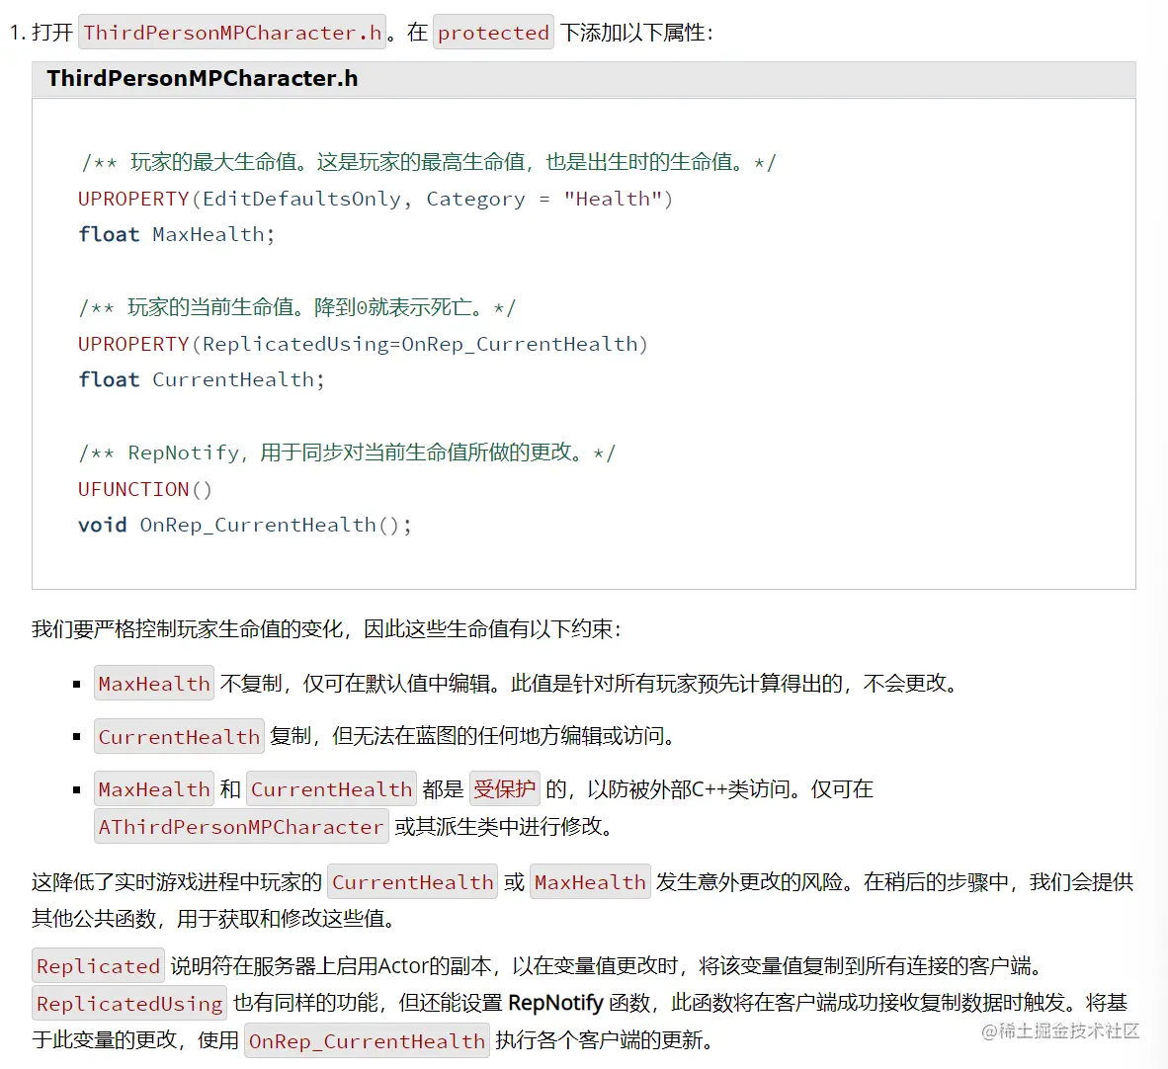Image resolution: width=1168 pixels, height=1069 pixels.
Task: Click the UPROPERTY(EditDefaultsOnly, Category = "Health") line
Action: click(x=375, y=199)
